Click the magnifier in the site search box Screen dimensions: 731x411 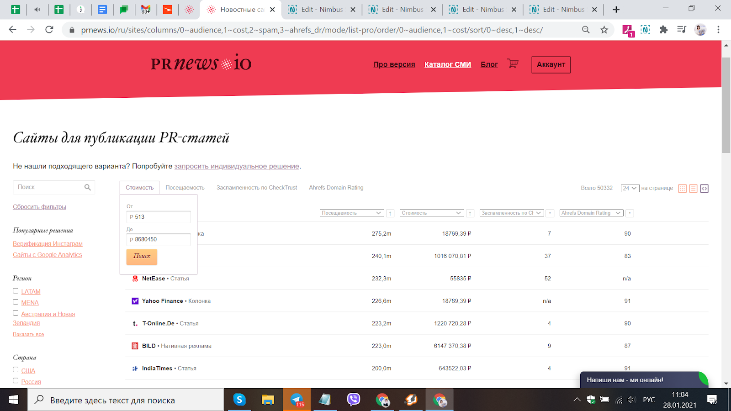click(x=88, y=187)
